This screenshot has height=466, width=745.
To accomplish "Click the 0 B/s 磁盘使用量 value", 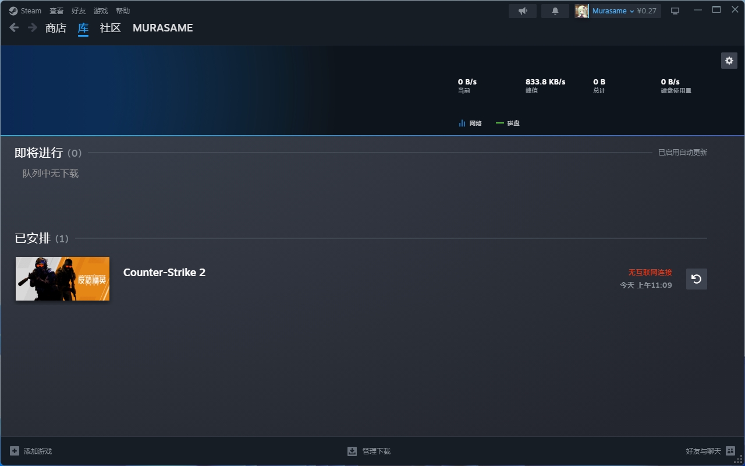I will click(x=670, y=82).
